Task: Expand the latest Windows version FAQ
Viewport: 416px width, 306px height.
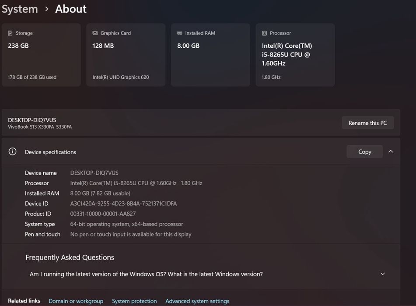Action: (382, 274)
